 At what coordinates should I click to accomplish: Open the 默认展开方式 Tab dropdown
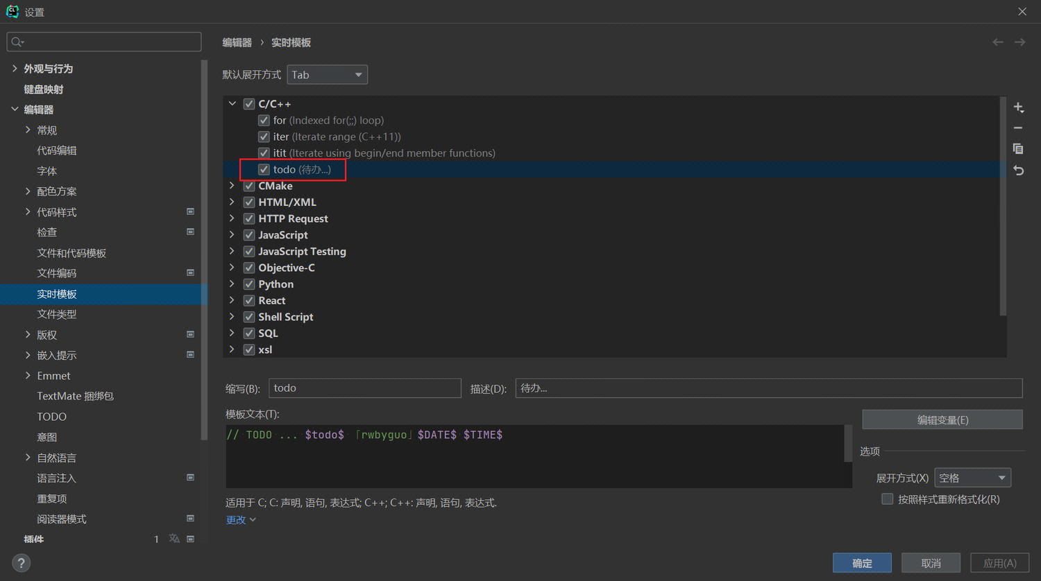(327, 75)
